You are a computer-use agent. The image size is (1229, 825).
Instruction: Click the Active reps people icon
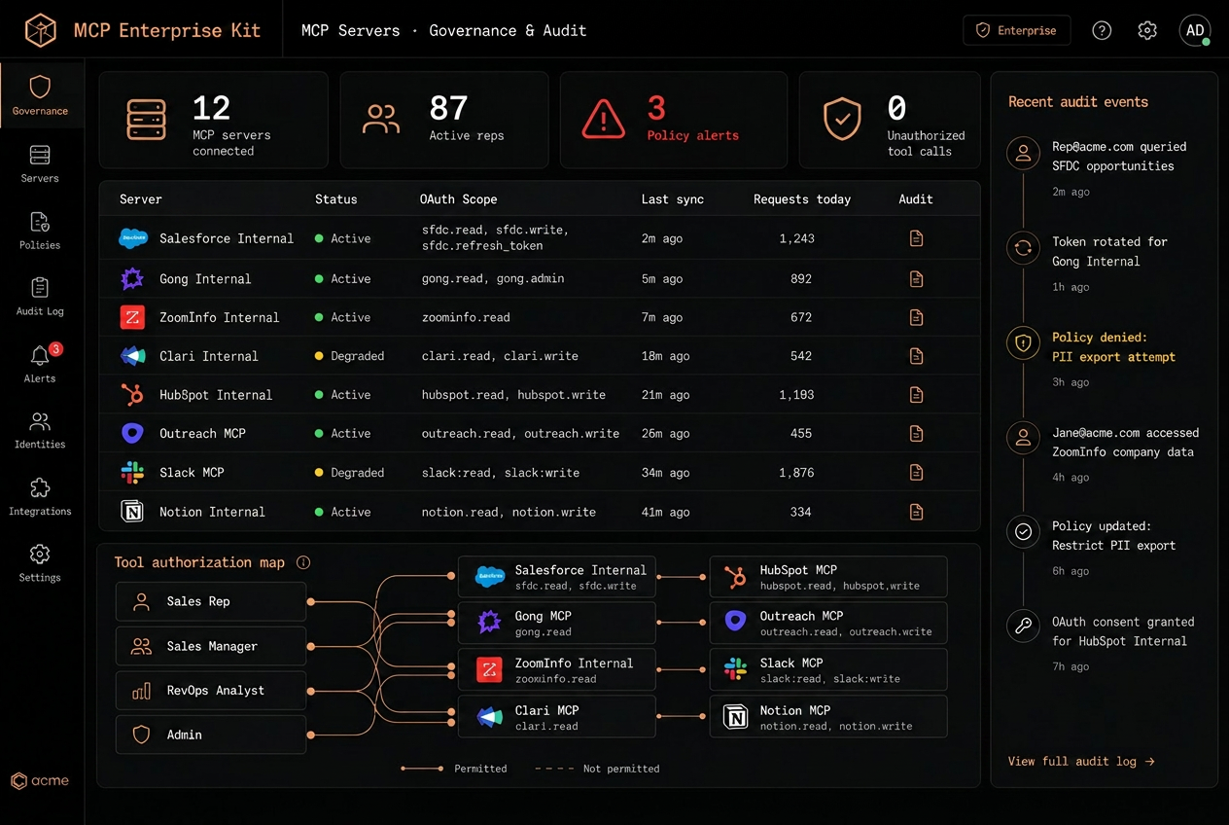pos(381,119)
